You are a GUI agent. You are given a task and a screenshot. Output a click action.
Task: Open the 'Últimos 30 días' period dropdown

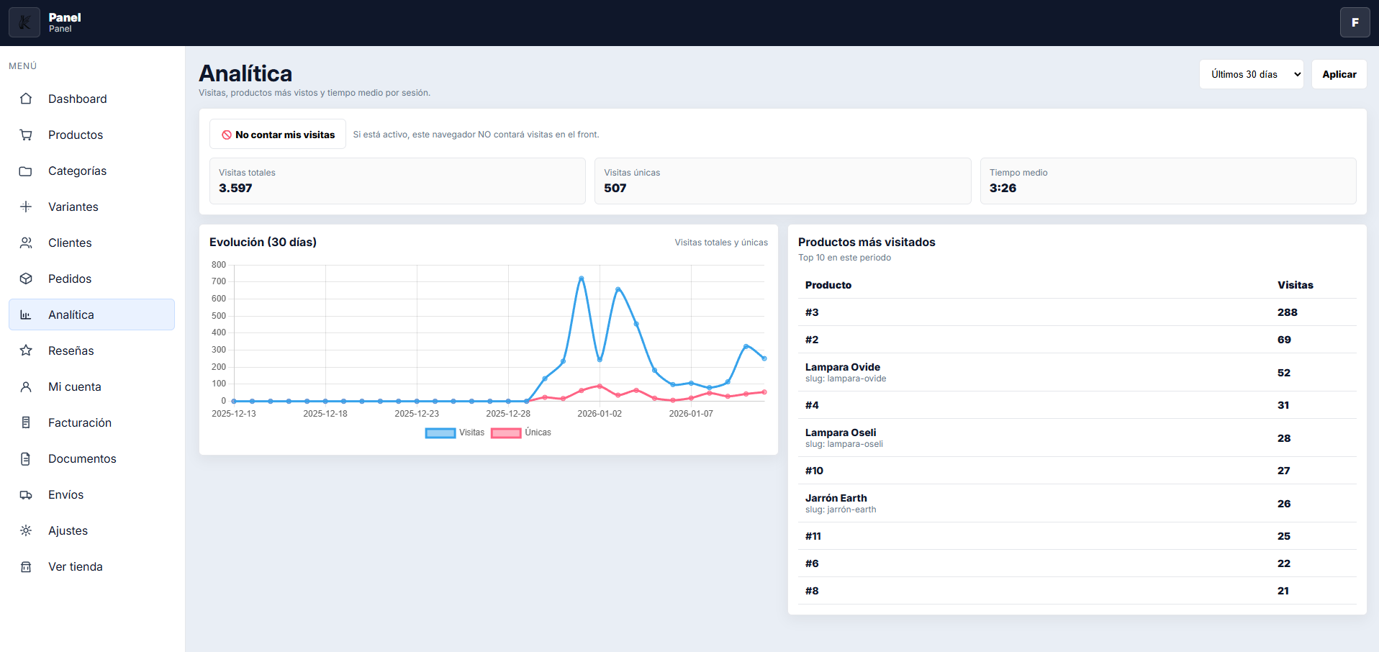pos(1251,74)
